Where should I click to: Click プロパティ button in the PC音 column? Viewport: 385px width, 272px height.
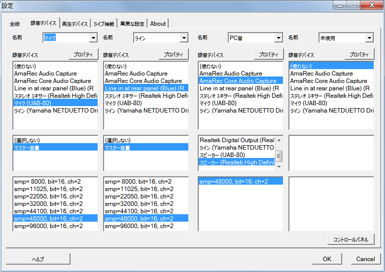(269, 54)
